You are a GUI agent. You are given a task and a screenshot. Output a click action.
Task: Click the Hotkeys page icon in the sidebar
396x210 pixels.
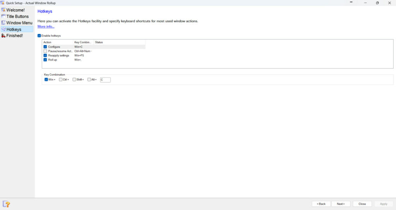(3, 29)
